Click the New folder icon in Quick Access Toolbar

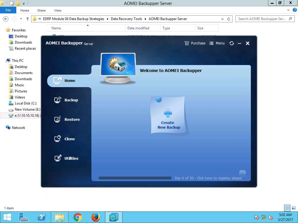pos(18,3)
